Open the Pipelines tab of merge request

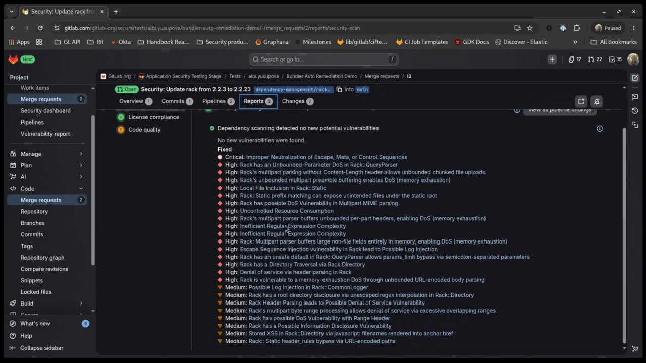tap(219, 101)
